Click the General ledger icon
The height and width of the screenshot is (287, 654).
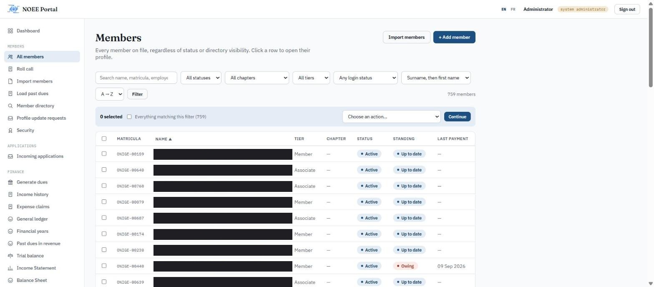10,219
